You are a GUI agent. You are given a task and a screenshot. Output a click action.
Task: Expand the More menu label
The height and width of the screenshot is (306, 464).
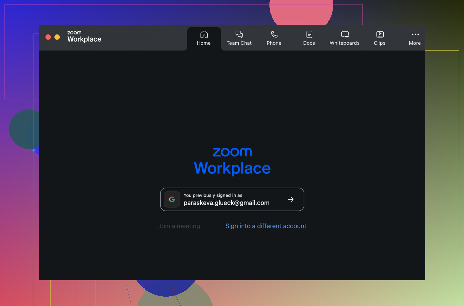tap(415, 43)
